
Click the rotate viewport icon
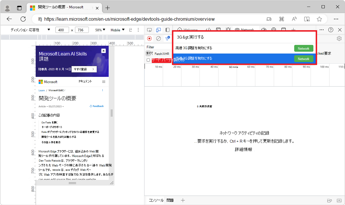(130, 30)
